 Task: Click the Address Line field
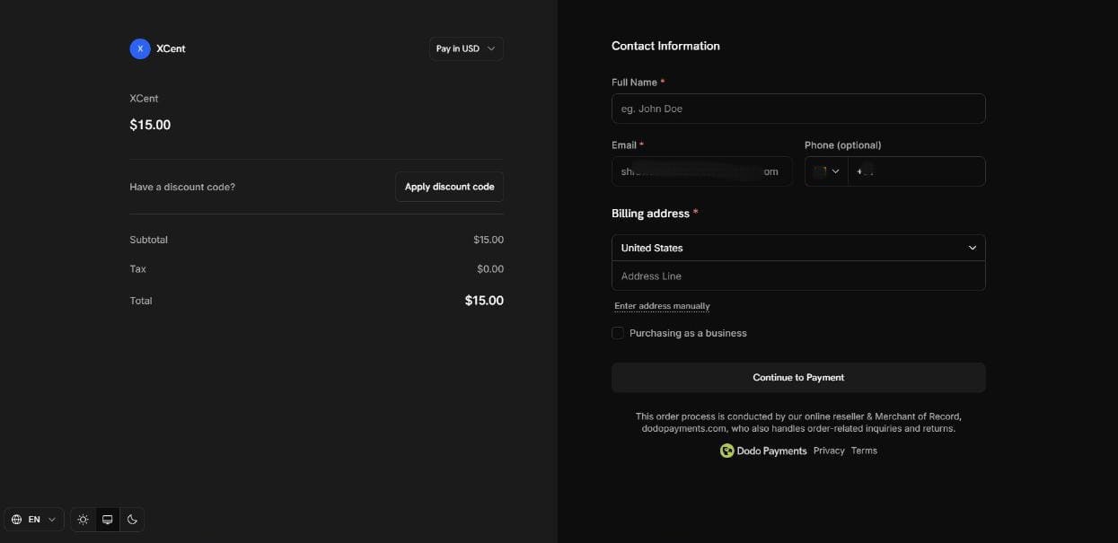pyautogui.click(x=797, y=276)
